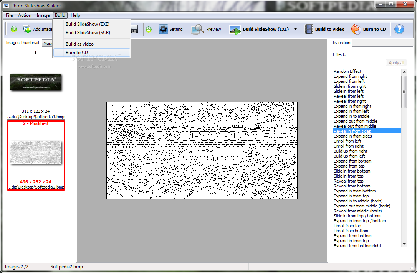Click the Preview magnifier icon
The width and height of the screenshot is (417, 273).
click(x=197, y=29)
